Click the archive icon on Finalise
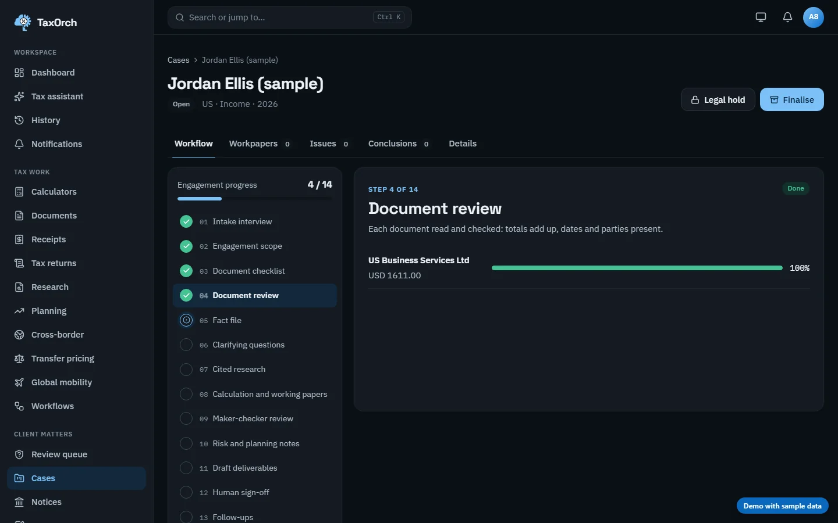Viewport: 838px width, 523px height. [x=774, y=100]
